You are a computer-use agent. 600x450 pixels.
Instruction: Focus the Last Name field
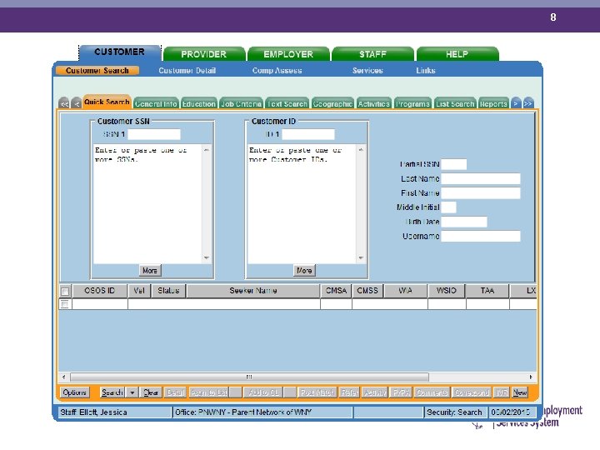481,178
